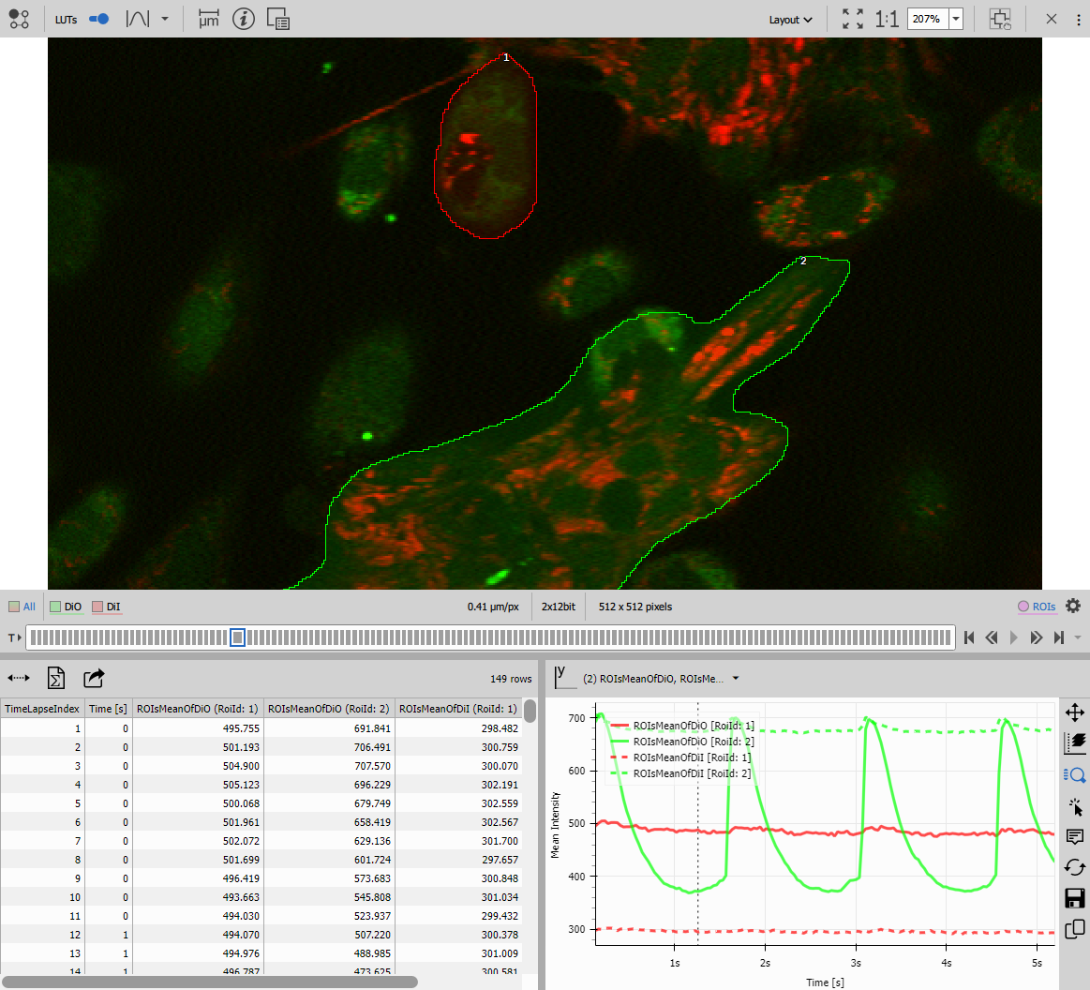
Task: Jump to the last frame with playback control
Action: pos(1059,637)
